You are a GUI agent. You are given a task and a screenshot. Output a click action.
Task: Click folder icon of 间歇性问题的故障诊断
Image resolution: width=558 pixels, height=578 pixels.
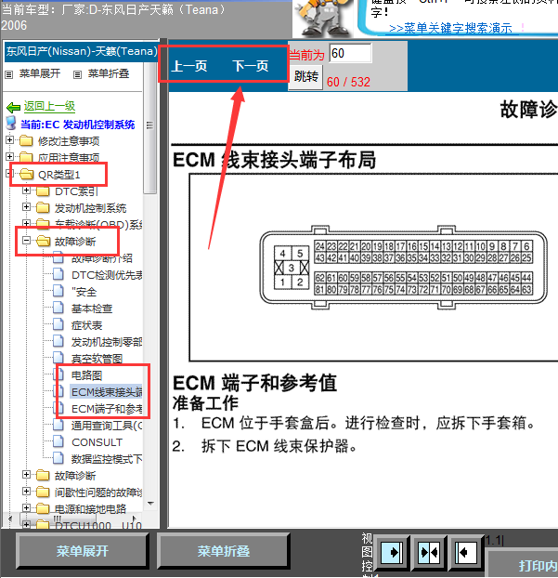pos(43,492)
